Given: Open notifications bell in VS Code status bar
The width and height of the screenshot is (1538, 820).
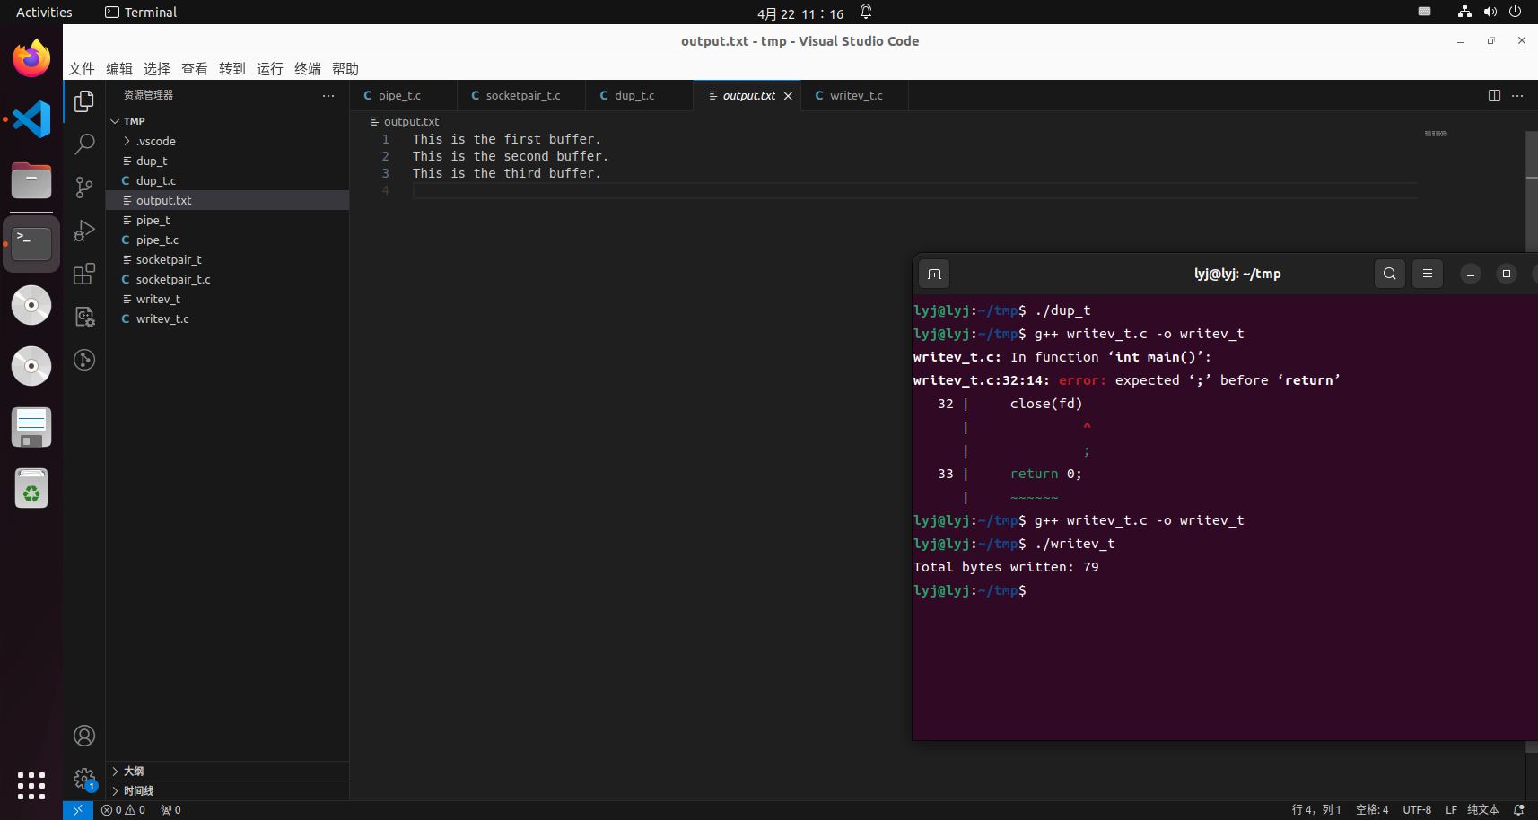Looking at the screenshot, I should (x=1518, y=809).
